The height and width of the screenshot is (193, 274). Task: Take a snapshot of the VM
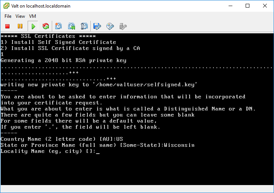pos(58,26)
